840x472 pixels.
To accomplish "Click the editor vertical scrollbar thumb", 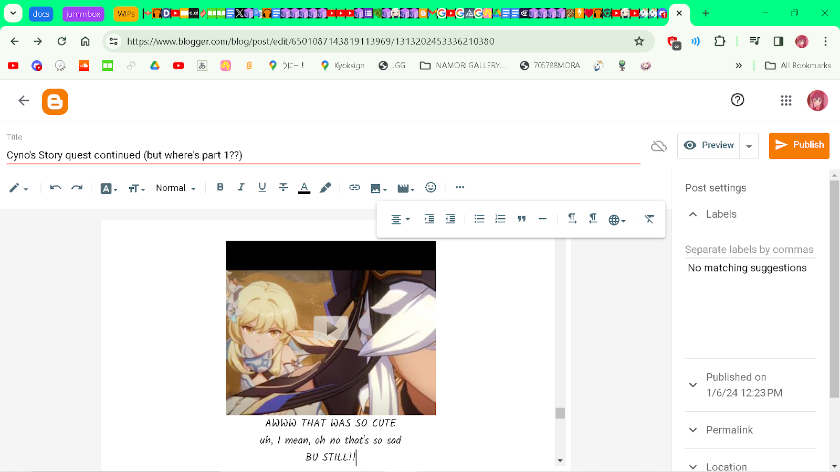I will tap(560, 413).
